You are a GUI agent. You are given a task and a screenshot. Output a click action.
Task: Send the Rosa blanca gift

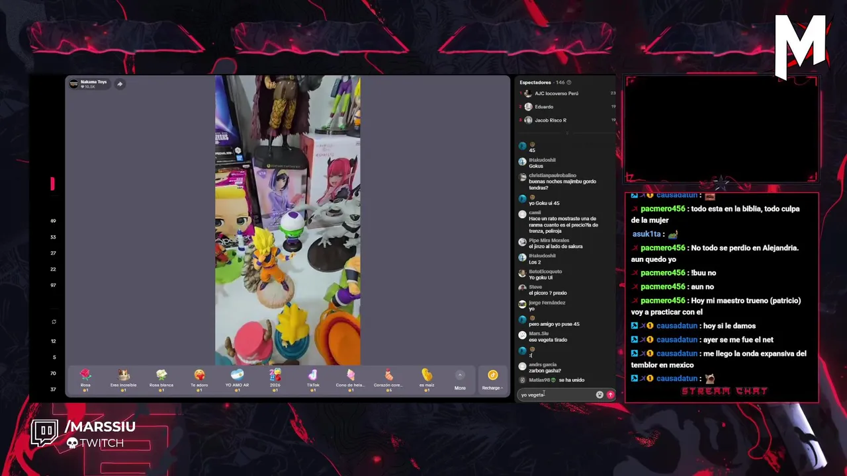[161, 379]
